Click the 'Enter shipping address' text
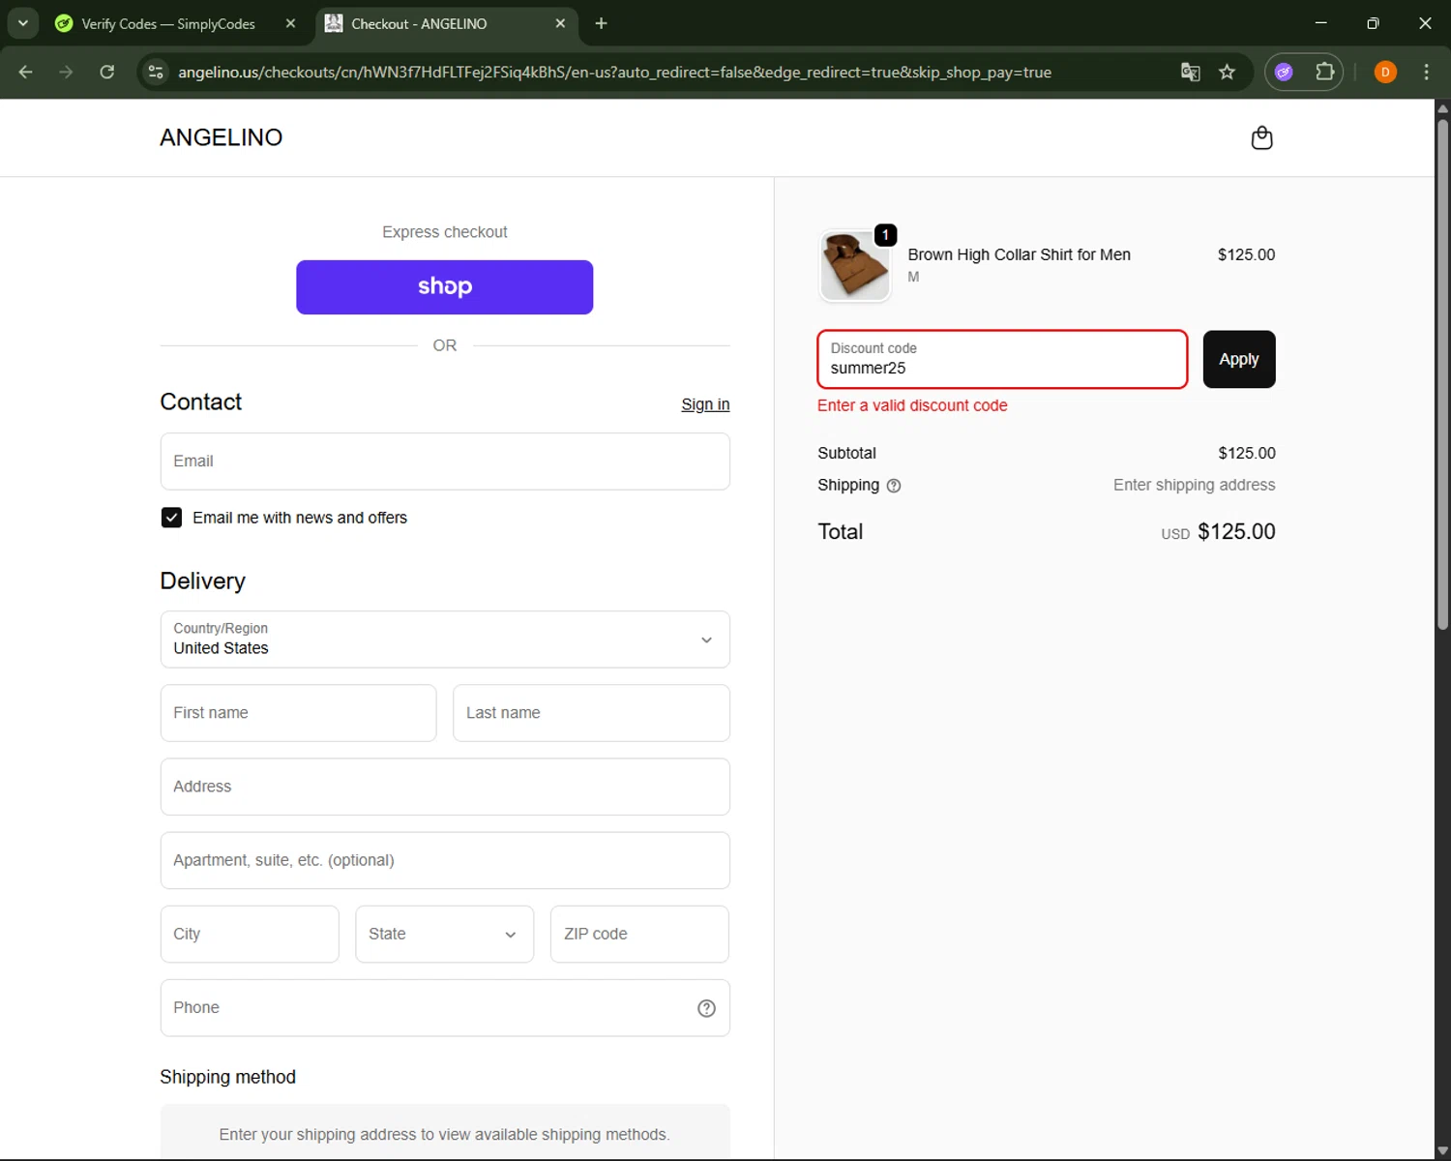The height and width of the screenshot is (1161, 1451). click(1194, 485)
